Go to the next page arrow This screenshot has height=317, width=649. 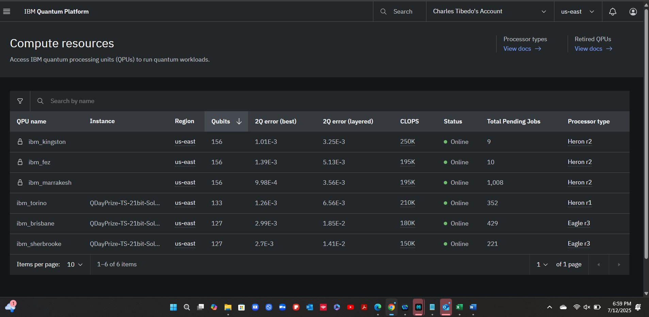point(619,264)
